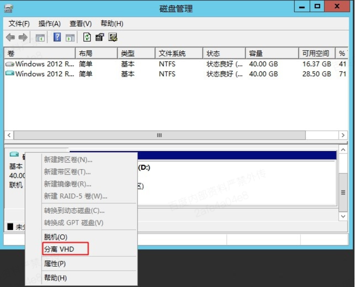Click 属性(P) in the context menu
Screen dimensions: 356x287
(x=55, y=264)
